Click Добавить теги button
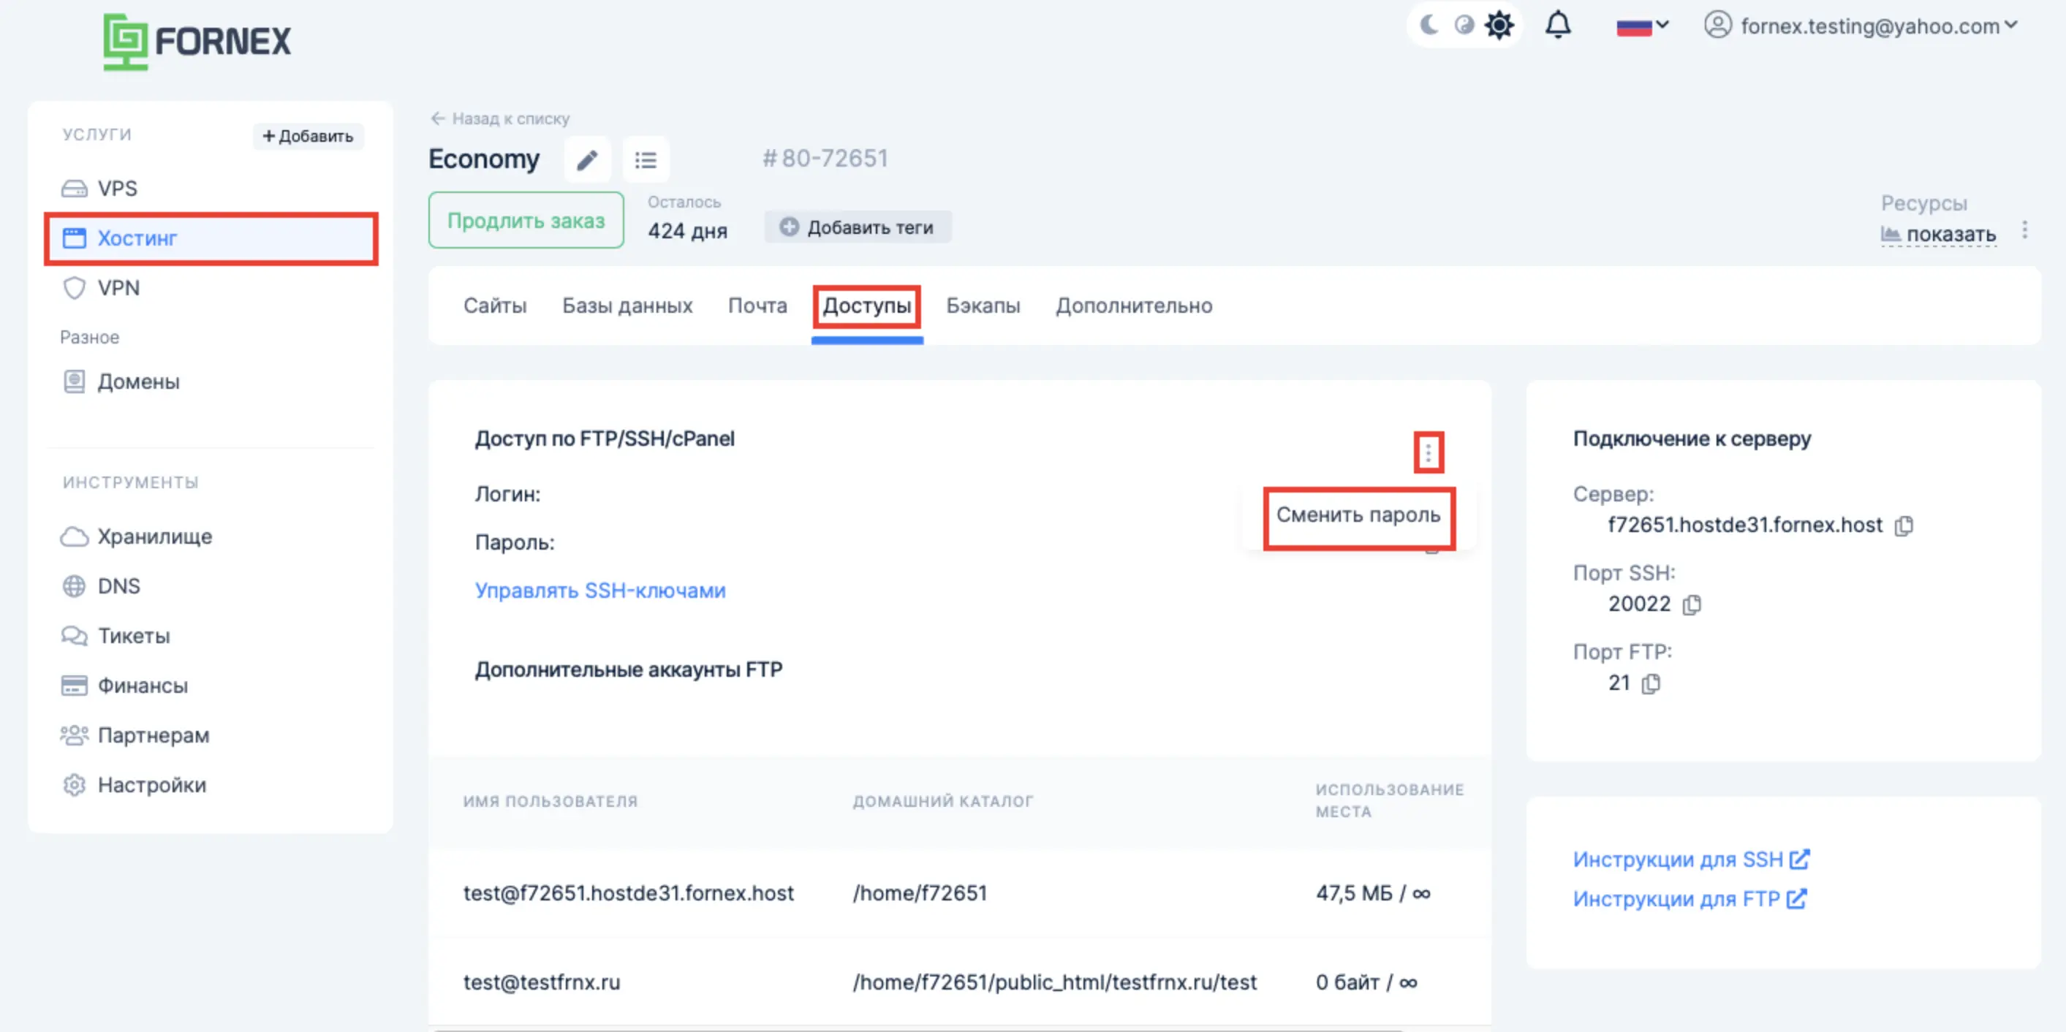This screenshot has height=1032, width=2066. coord(858,227)
